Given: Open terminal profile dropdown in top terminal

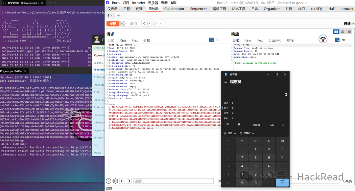Looking at the screenshot, I should [55, 3].
